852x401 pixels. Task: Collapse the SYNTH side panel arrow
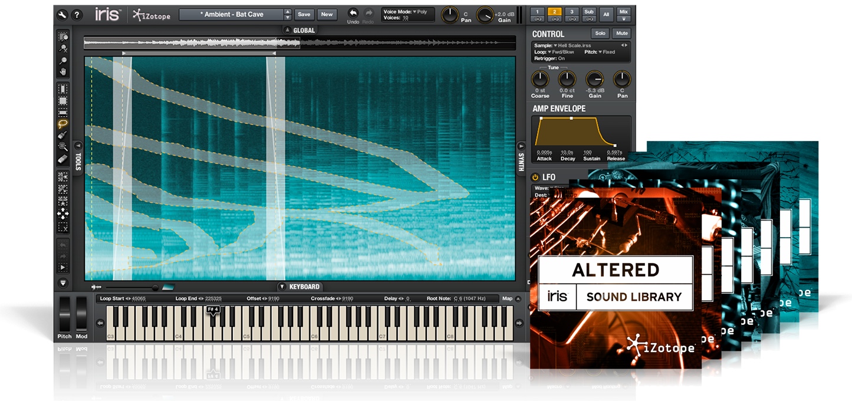521,145
